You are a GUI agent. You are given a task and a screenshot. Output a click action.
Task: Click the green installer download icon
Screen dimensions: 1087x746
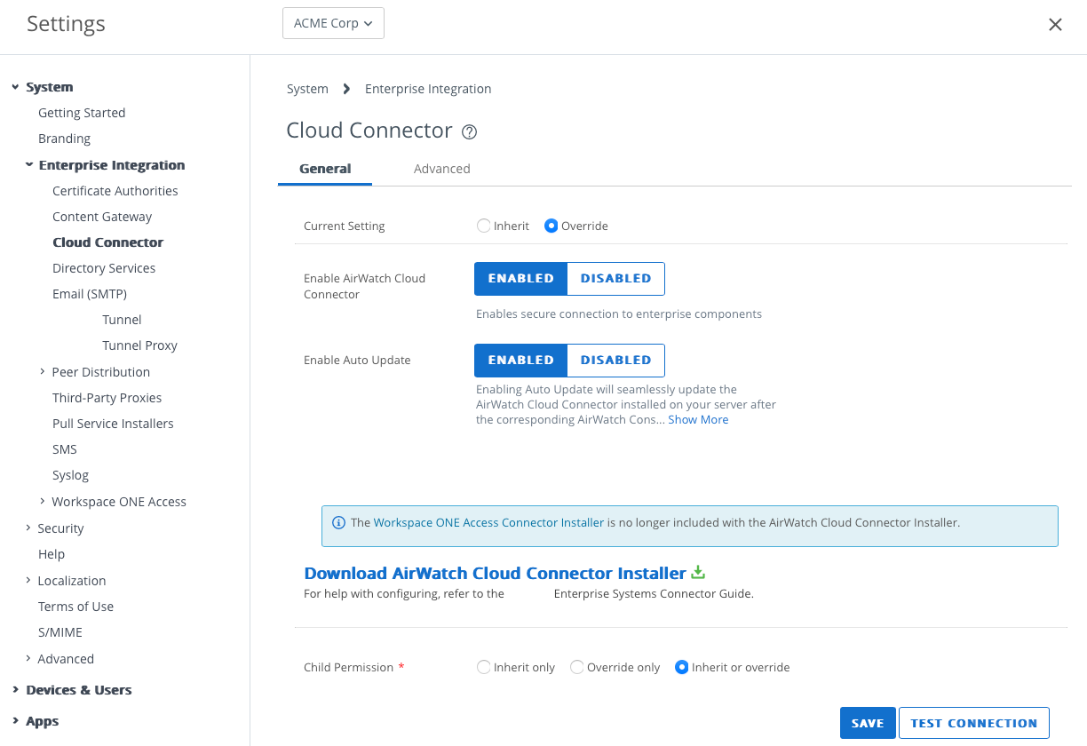point(698,572)
